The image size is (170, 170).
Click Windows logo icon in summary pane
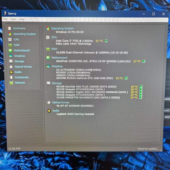[48, 29]
